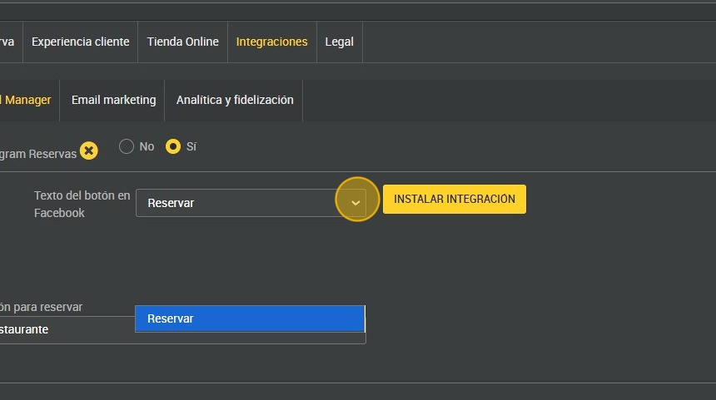Select the partially visible Manager sub-tab
The image size is (716, 400).
(27, 100)
